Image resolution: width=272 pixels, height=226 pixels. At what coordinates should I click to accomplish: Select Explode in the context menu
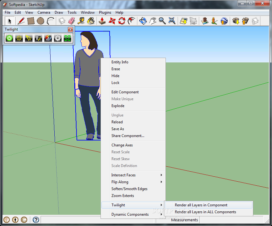[x=133, y=106]
